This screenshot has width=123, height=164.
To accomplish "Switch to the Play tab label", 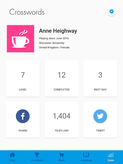I will coord(12,160).
